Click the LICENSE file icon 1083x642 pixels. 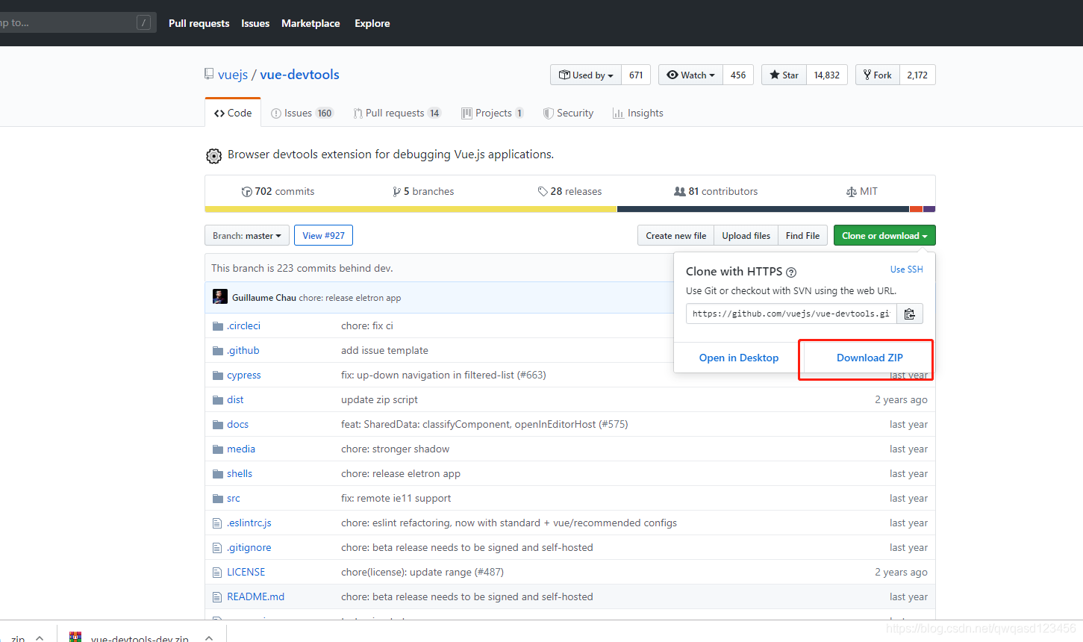pyautogui.click(x=217, y=573)
